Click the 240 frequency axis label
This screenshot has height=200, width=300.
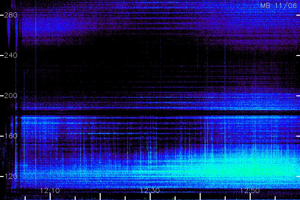pyautogui.click(x=11, y=55)
